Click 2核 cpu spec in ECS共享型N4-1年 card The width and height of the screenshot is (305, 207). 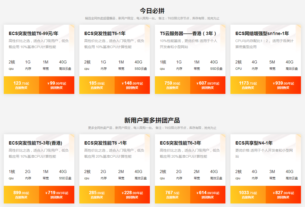click(239, 175)
